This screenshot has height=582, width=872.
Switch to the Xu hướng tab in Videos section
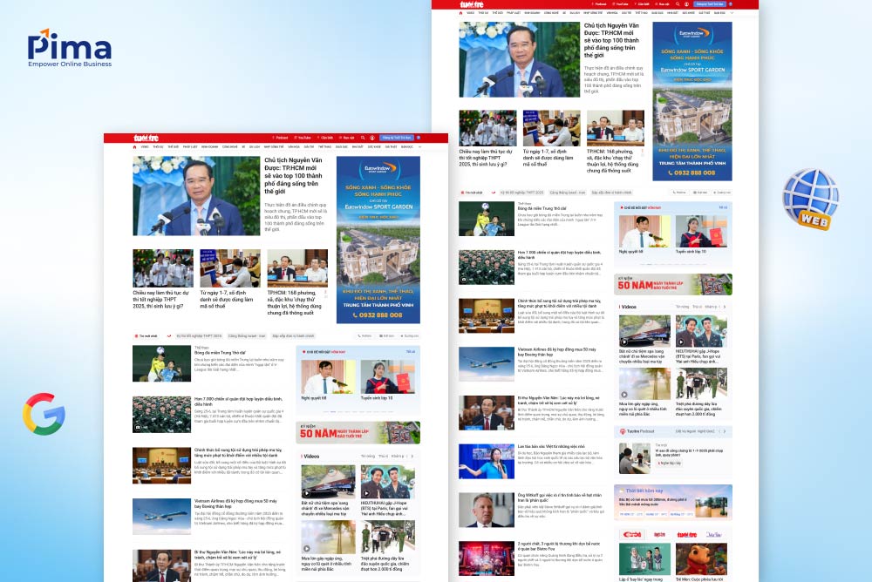367,456
